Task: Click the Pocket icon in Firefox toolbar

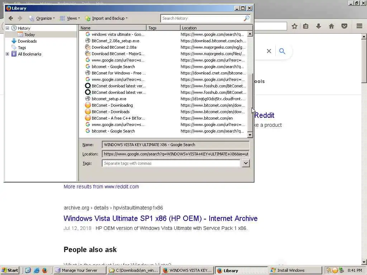Action: pos(344,26)
